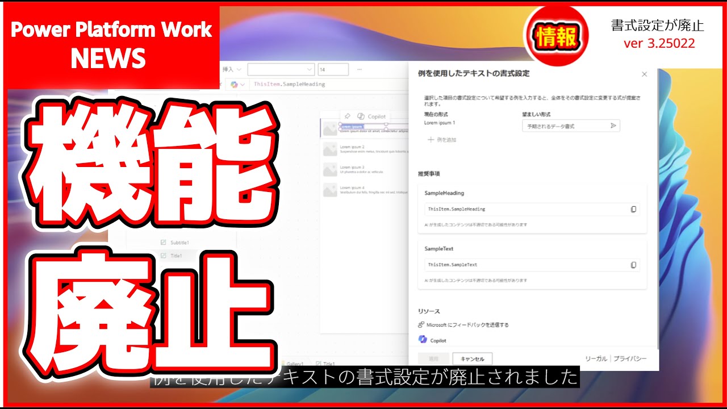Click the Copilot text under リソース
This screenshot has height=409, width=727.
tap(438, 340)
